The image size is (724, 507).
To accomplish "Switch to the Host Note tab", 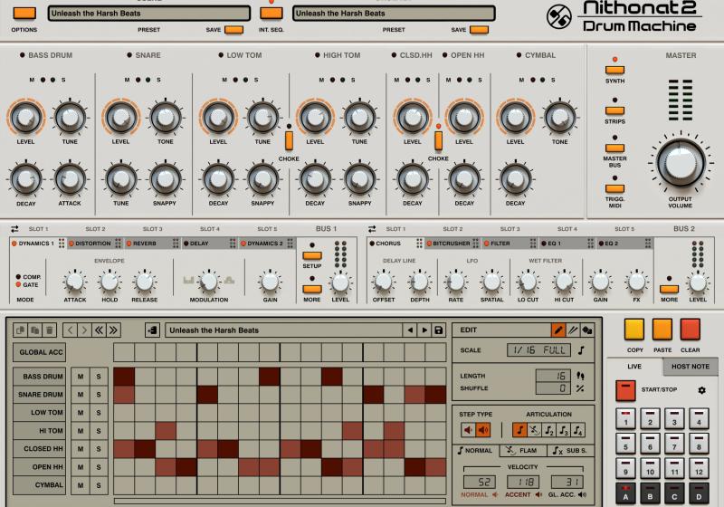I will click(691, 366).
